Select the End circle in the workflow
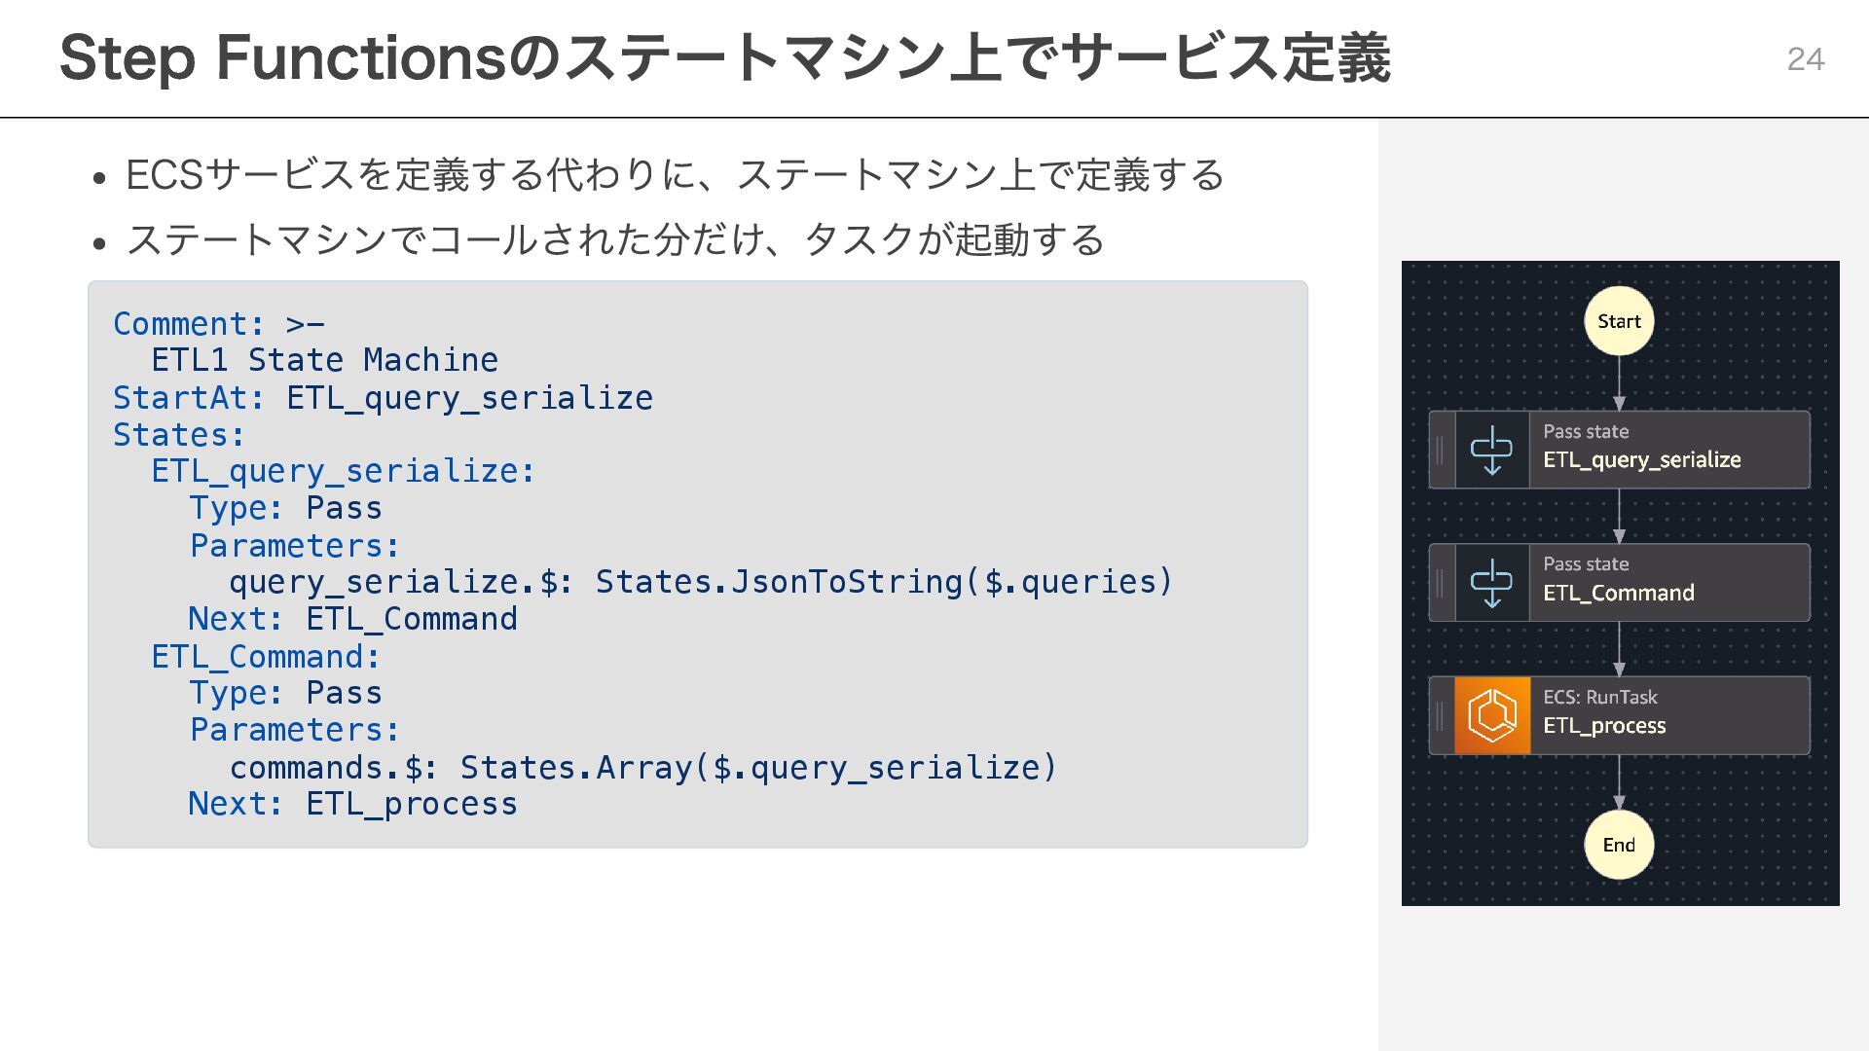The width and height of the screenshot is (1869, 1051). click(x=1619, y=845)
